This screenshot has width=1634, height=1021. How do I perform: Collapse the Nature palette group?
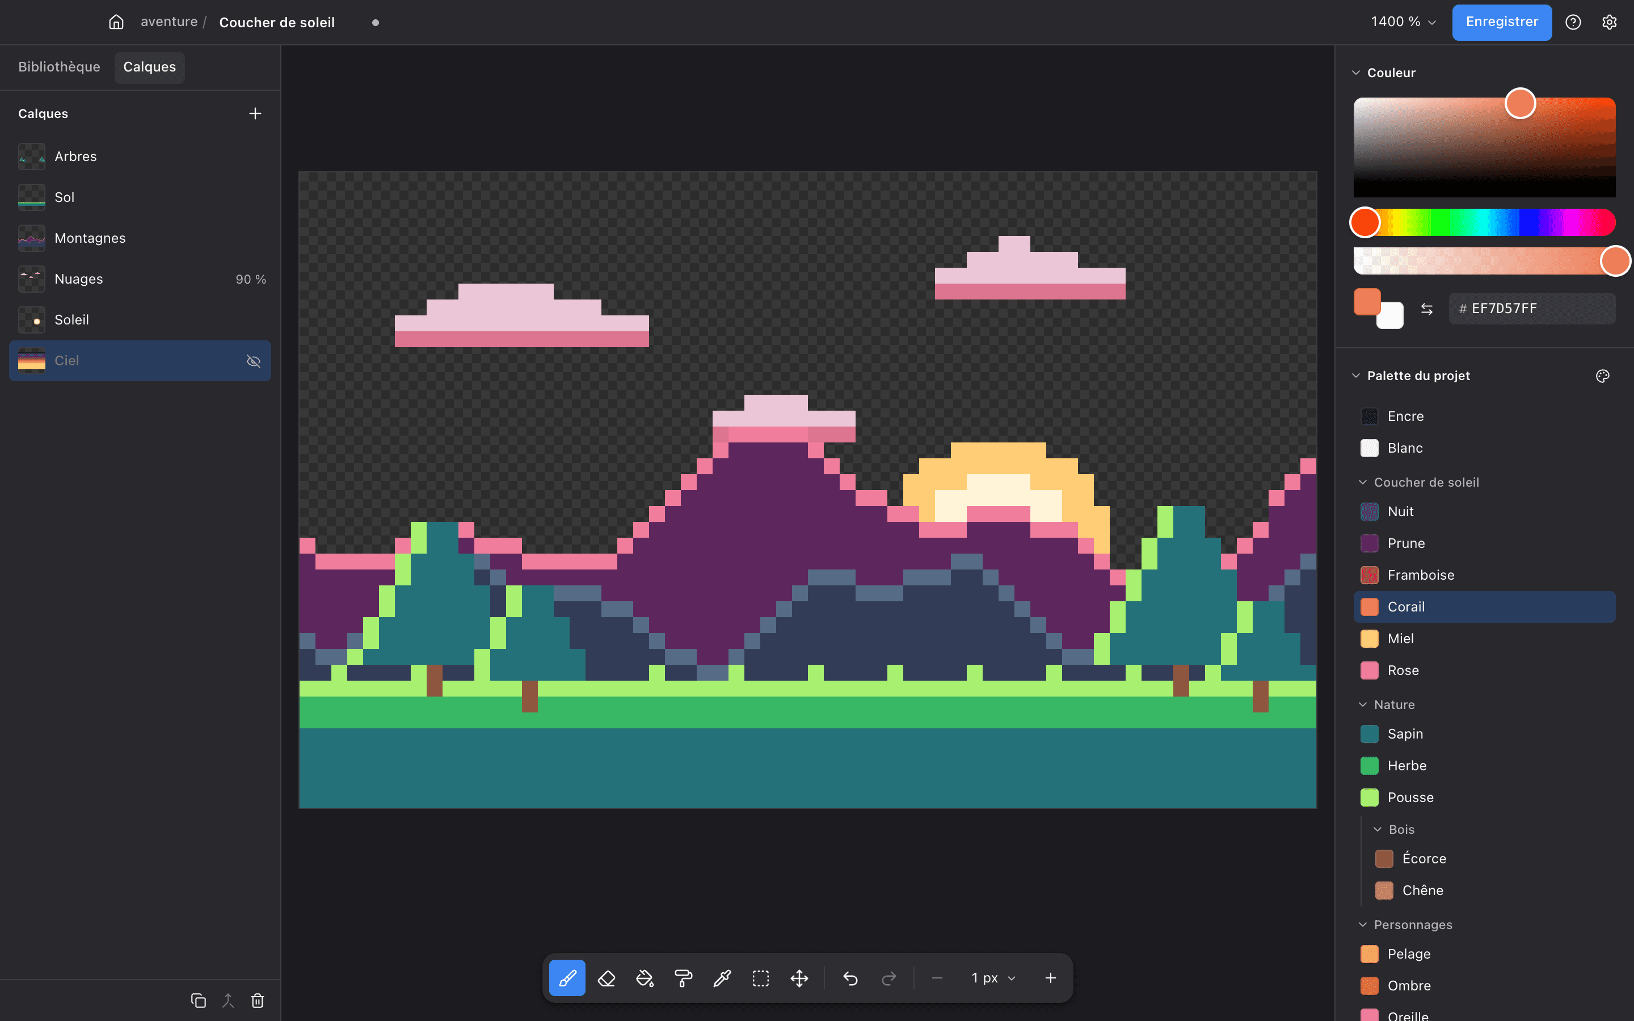pyautogui.click(x=1363, y=704)
